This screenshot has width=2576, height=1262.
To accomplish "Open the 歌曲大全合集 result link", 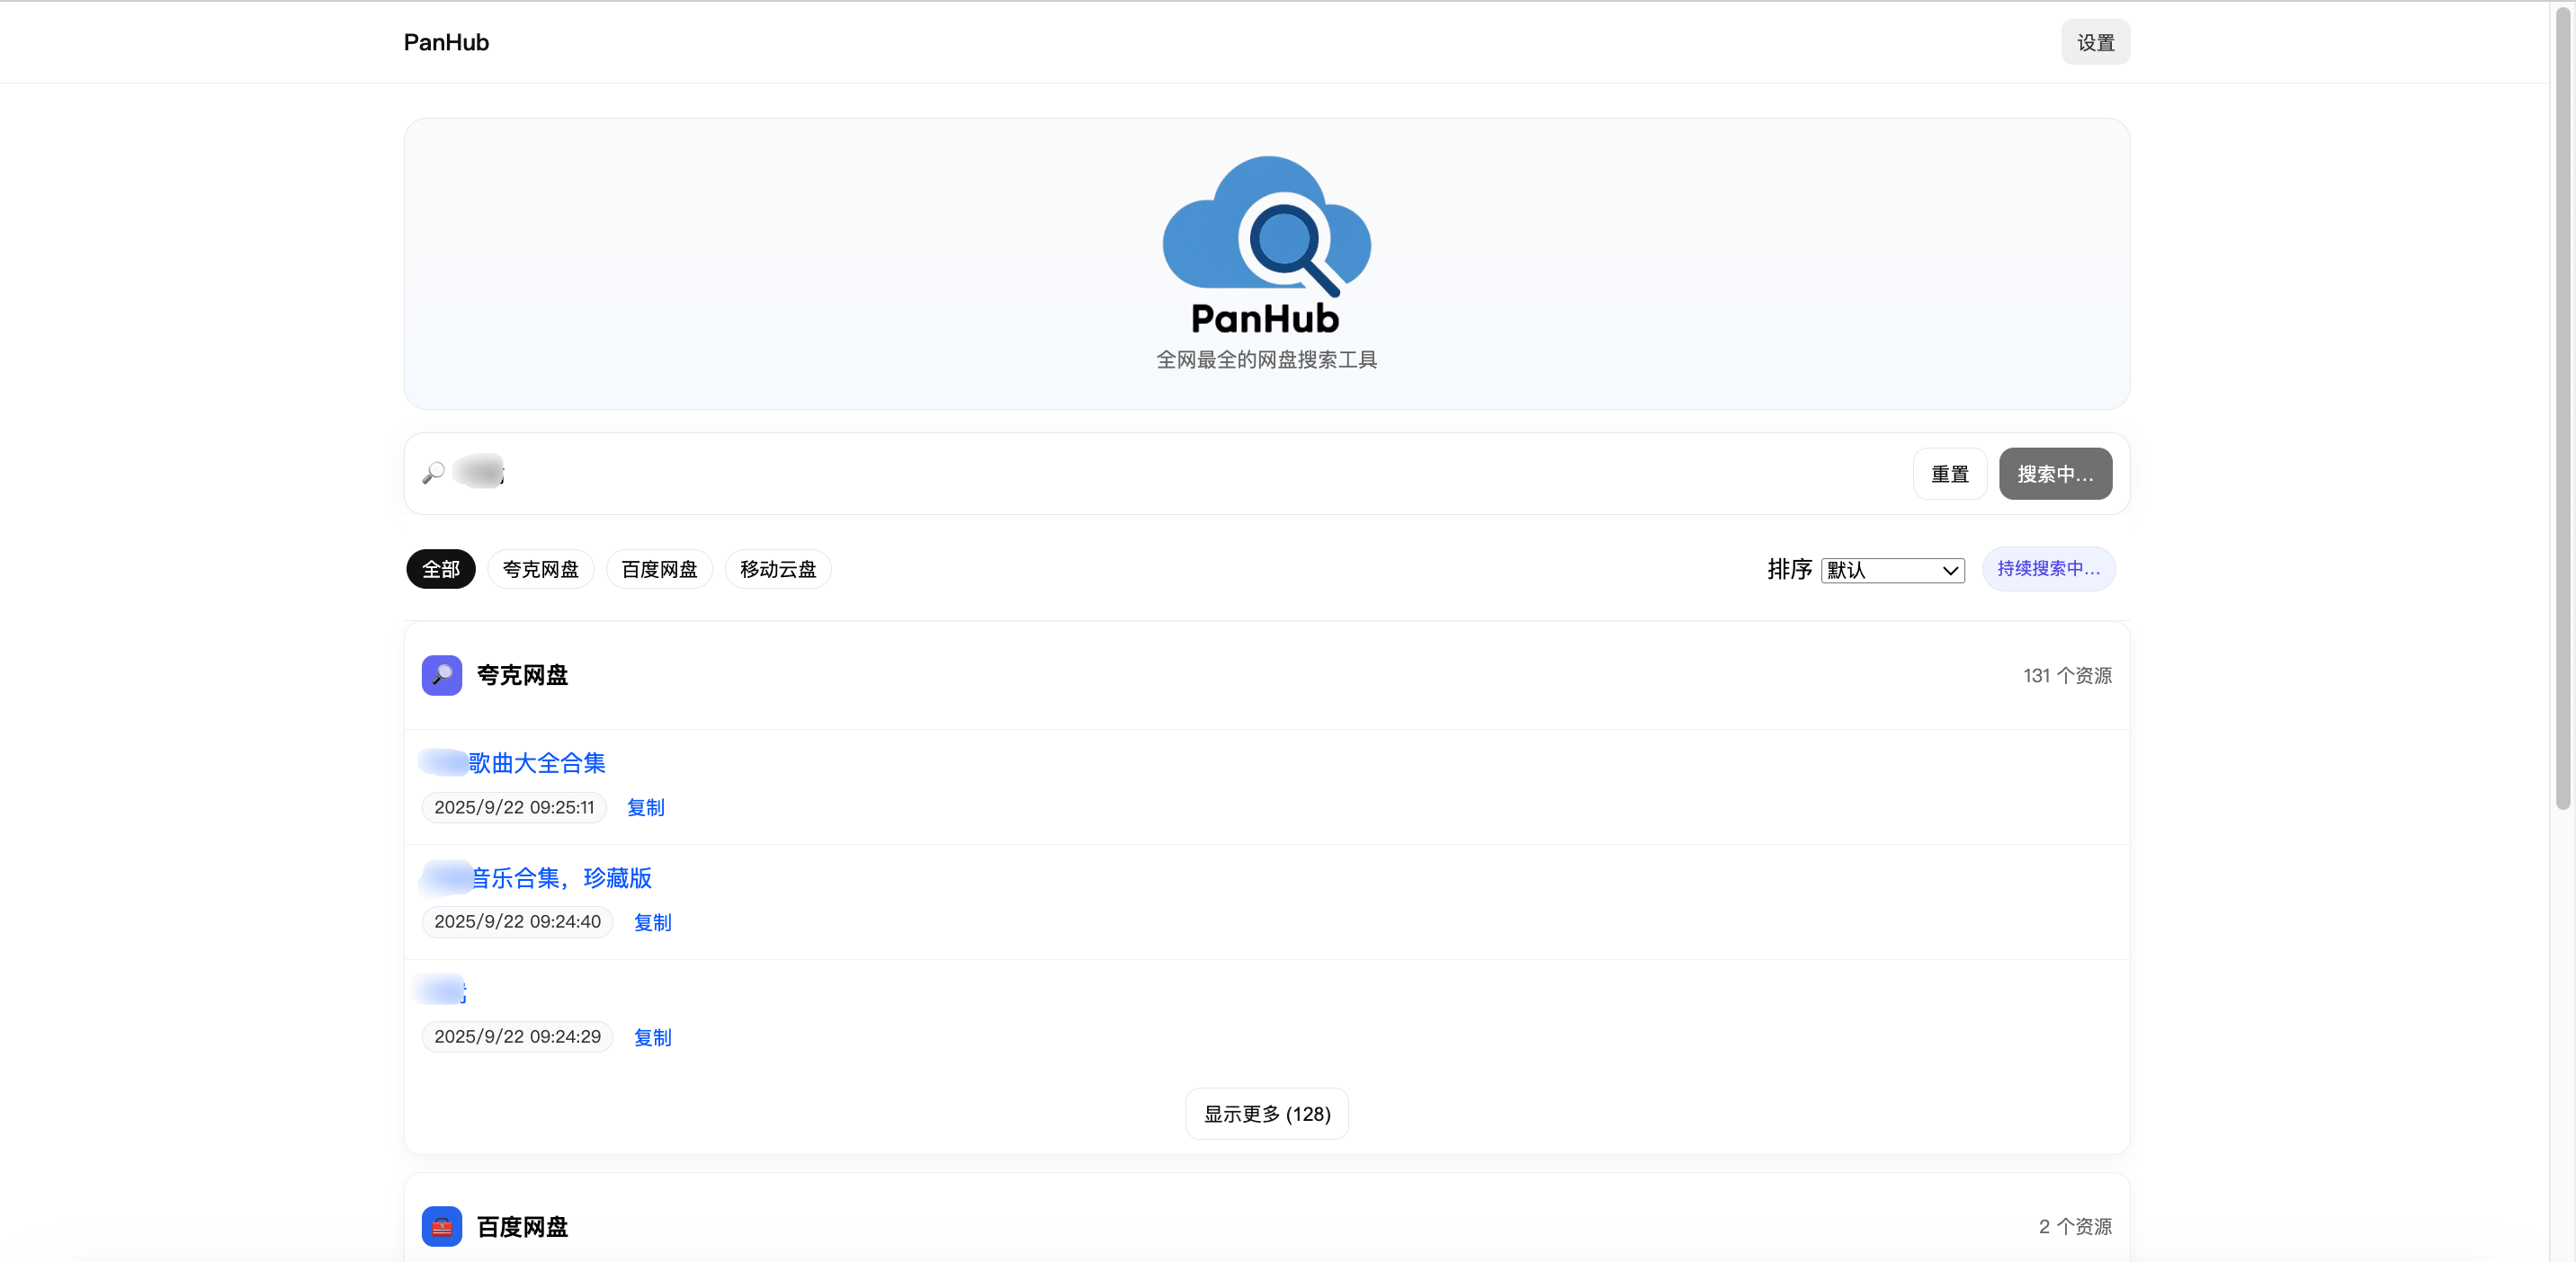I will pyautogui.click(x=536, y=763).
